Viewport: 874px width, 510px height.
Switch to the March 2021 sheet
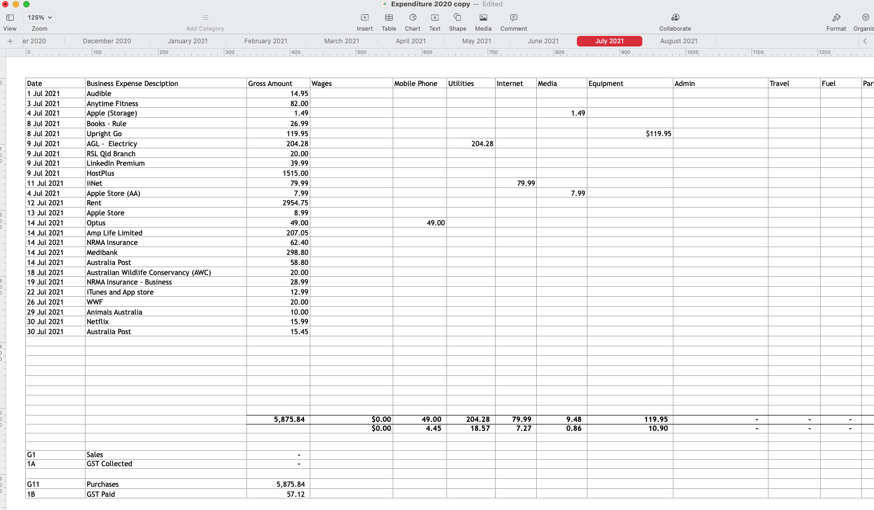pos(341,41)
